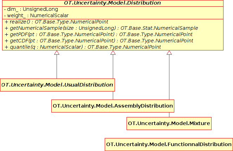This screenshot has height=151, width=233.
Task: Select the Mixture class box
Action: pos(169,123)
